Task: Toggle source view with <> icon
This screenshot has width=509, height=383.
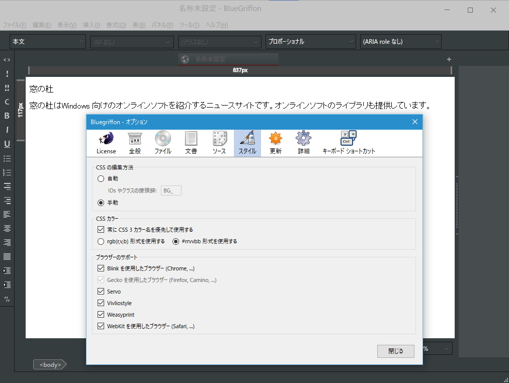Action: tap(7, 60)
